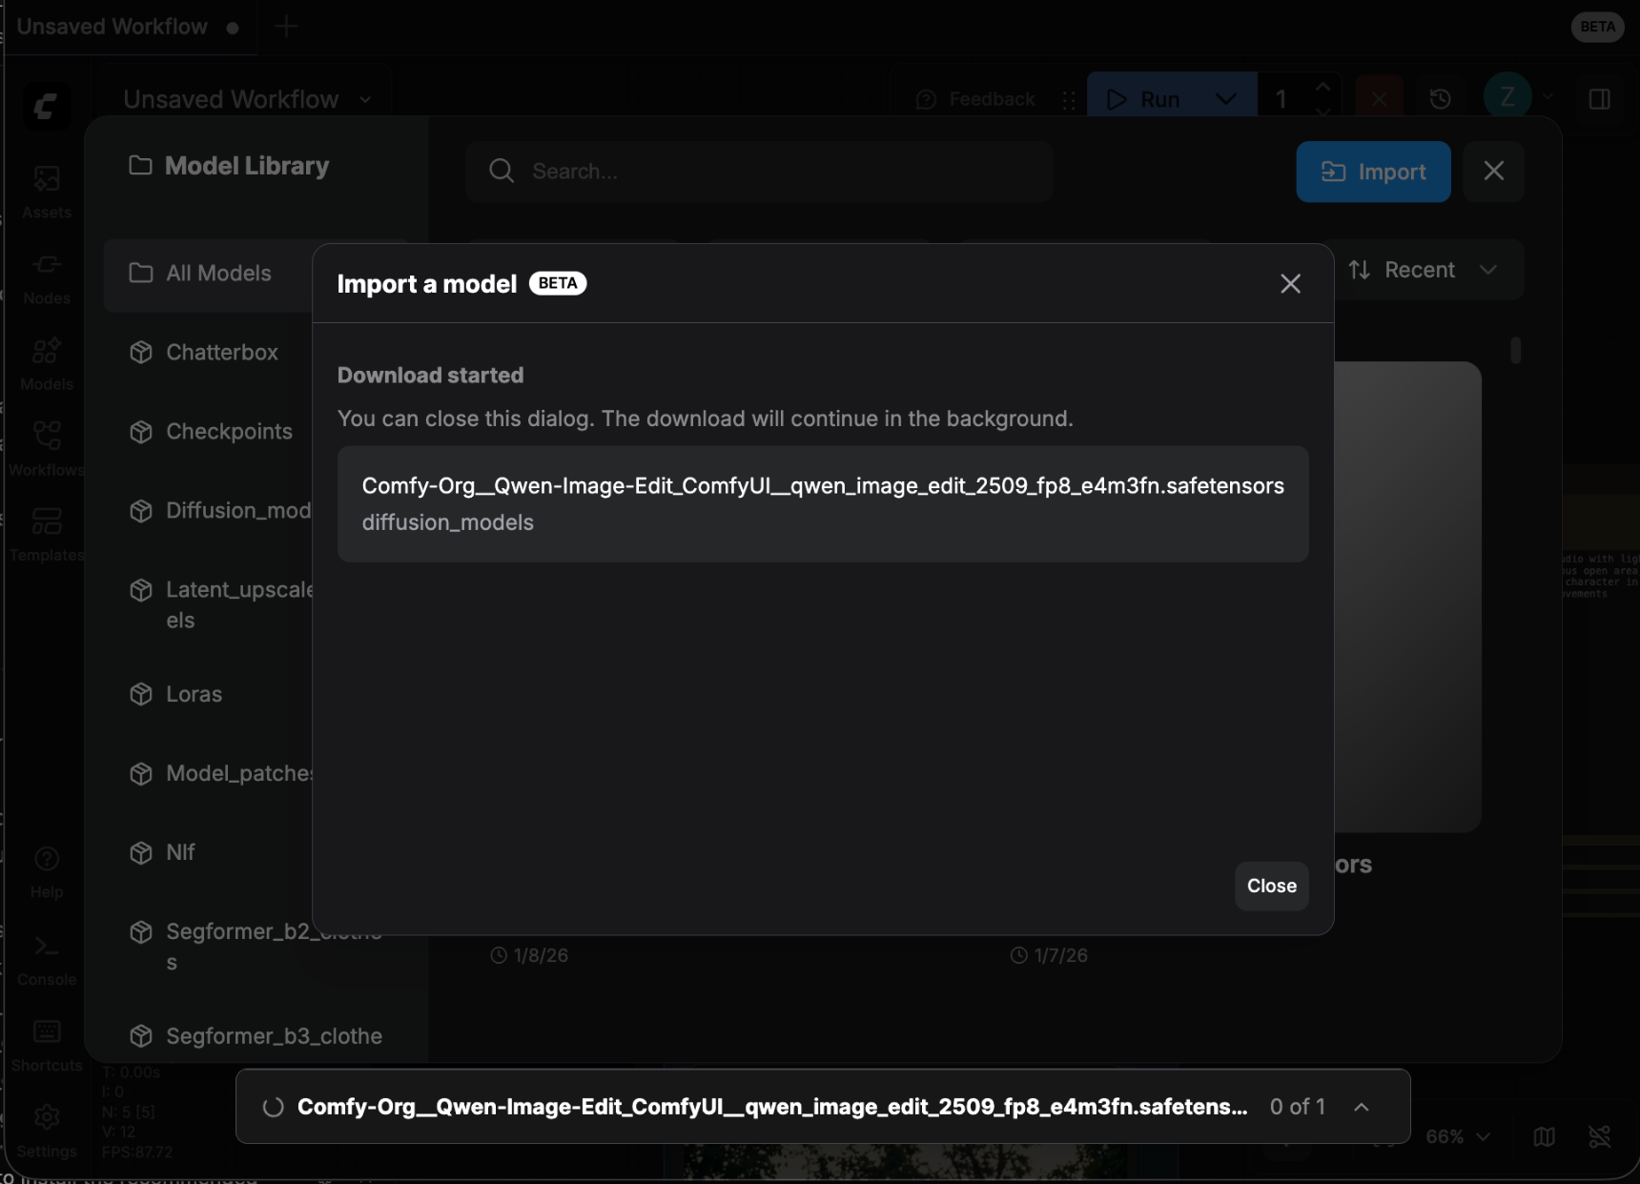This screenshot has width=1640, height=1184.
Task: Browse workflow Templates
Action: point(45,530)
